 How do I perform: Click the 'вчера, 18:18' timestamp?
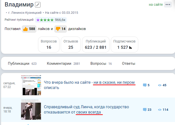click(8, 109)
